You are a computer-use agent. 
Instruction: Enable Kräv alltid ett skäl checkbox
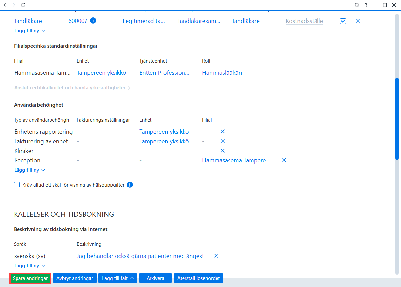(x=17, y=185)
